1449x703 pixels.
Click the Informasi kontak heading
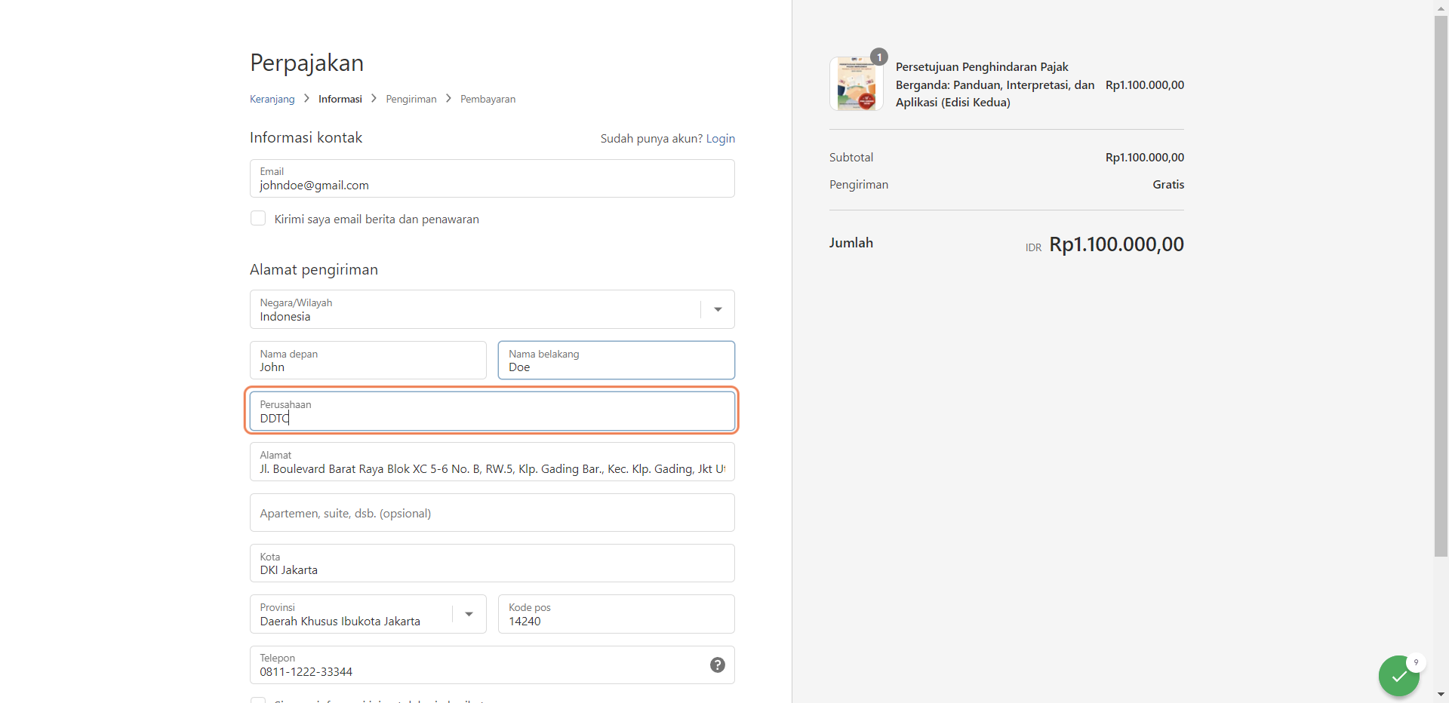(x=306, y=138)
